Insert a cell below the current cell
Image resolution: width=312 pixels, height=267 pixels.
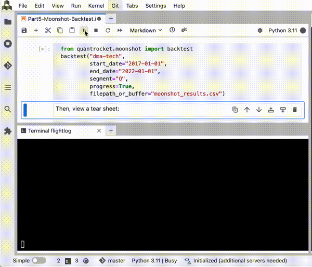[x=283, y=110]
